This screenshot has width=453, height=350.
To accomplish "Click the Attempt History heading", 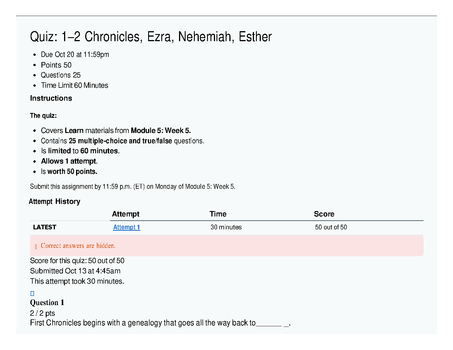I will (x=55, y=202).
